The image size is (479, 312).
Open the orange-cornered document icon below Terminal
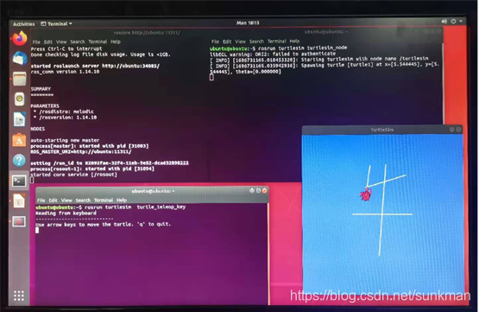tap(19, 201)
